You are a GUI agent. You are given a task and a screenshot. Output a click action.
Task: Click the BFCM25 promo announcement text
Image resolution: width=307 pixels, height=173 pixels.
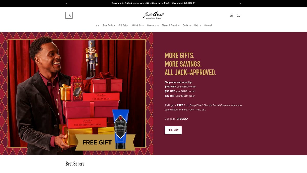153,3
